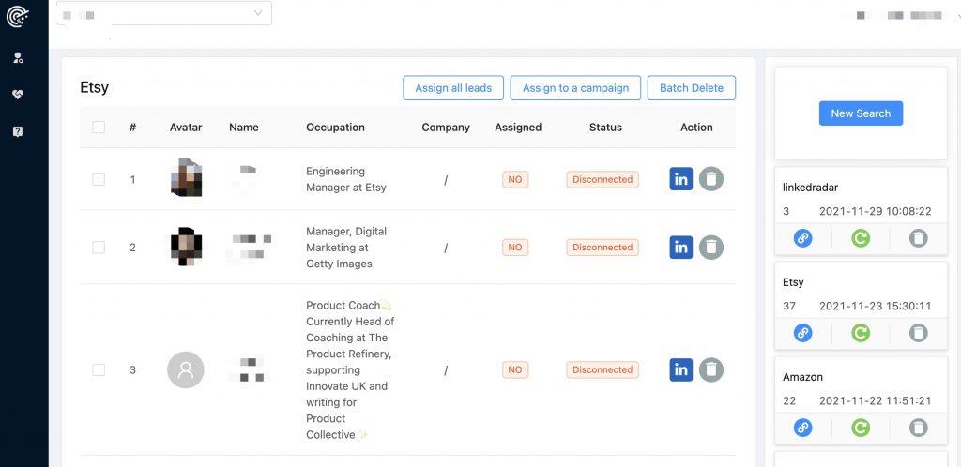
Task: Check the box for lead row 1
Action: (x=99, y=179)
